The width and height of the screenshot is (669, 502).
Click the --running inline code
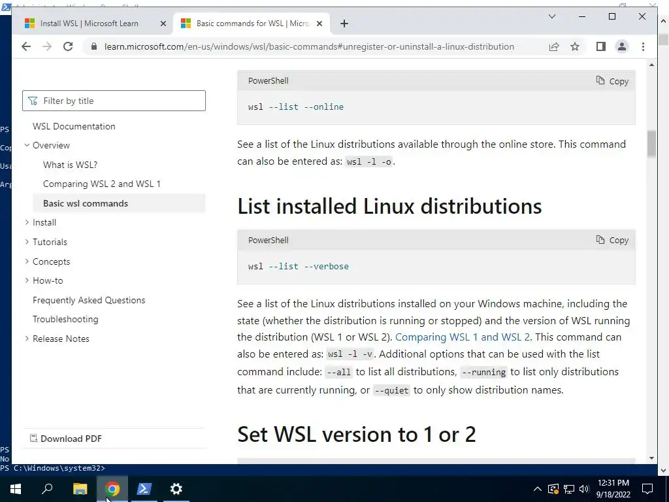(484, 372)
